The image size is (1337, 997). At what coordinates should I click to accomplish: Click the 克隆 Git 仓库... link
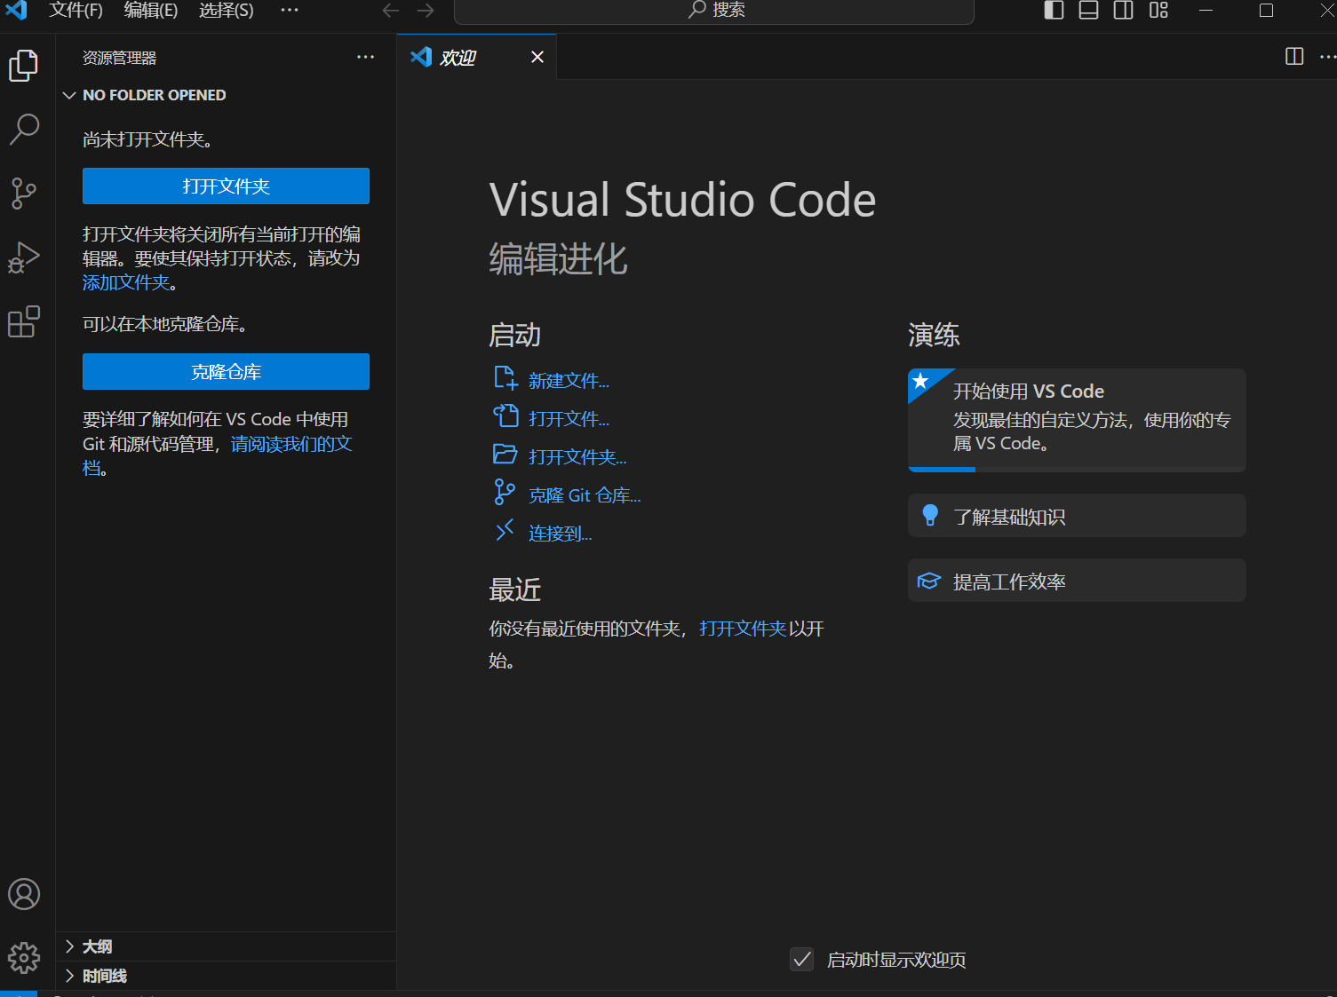pyautogui.click(x=585, y=495)
